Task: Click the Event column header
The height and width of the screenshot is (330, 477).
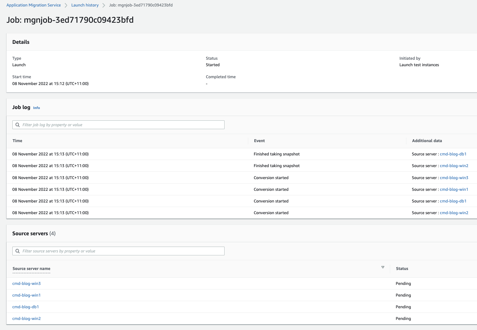Action: pos(259,141)
